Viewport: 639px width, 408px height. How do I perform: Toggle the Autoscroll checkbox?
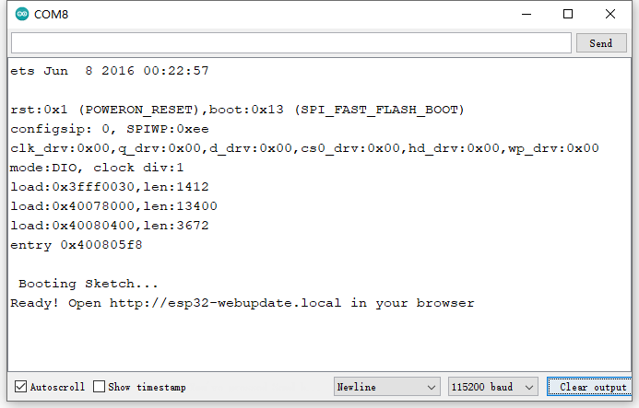20,387
